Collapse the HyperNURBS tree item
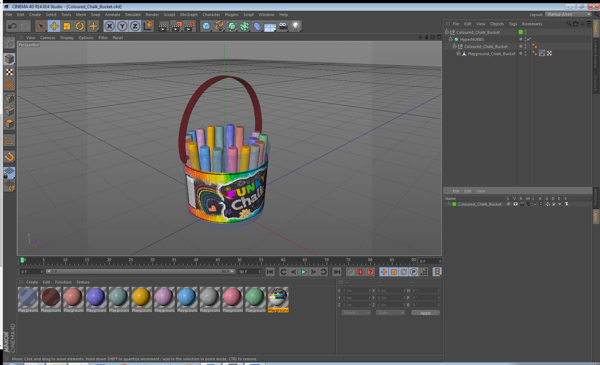Viewport: 600px width, 365px height. [451, 39]
